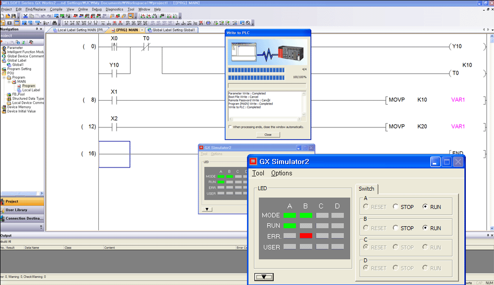Image resolution: width=494 pixels, height=285 pixels.
Task: Click the upper progress bar in Write to PLC
Action: 256,70
